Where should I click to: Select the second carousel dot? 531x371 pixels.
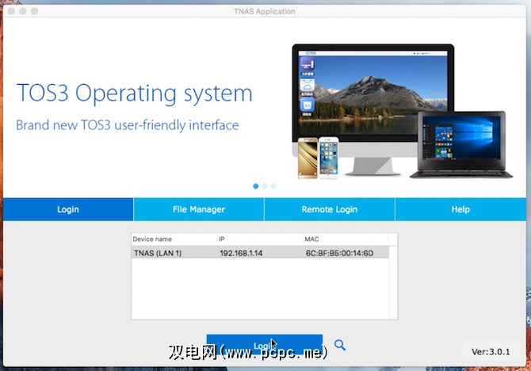point(265,186)
